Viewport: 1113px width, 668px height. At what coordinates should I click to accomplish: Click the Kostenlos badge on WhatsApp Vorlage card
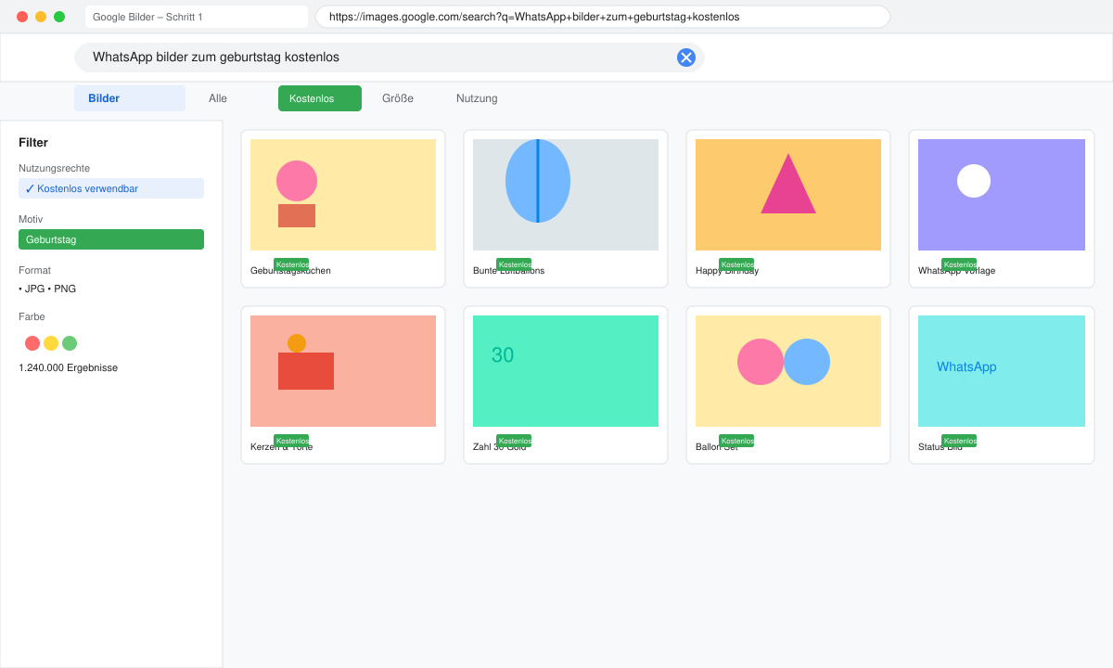click(x=959, y=264)
